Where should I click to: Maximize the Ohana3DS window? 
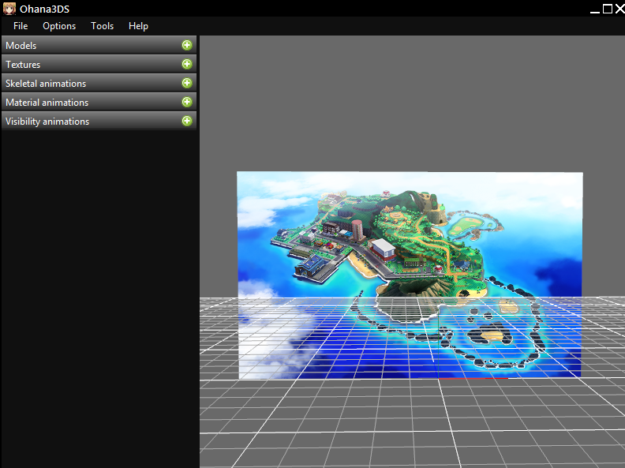607,8
